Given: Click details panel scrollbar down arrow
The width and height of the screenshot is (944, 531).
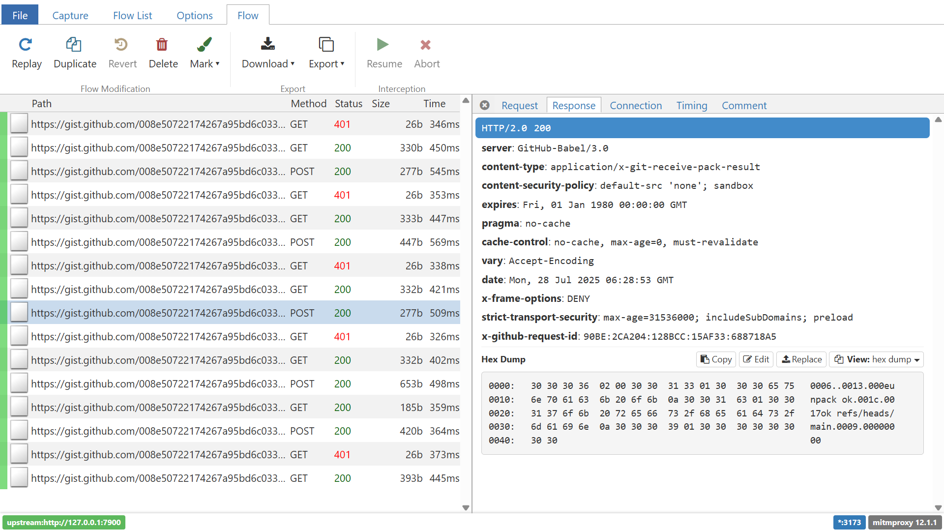Looking at the screenshot, I should tap(938, 508).
